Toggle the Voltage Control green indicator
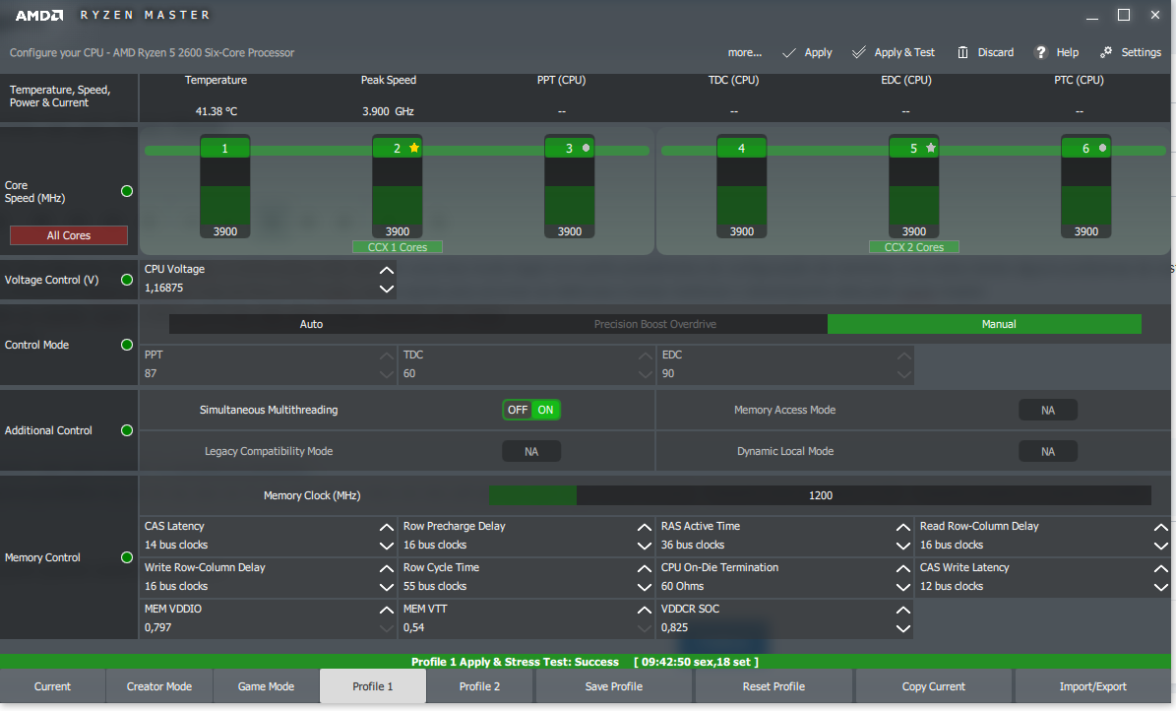Viewport: 1176px width, 711px height. point(127,280)
